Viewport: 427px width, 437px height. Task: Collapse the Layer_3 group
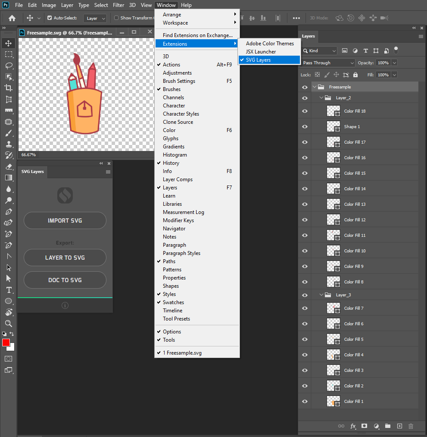click(321, 295)
